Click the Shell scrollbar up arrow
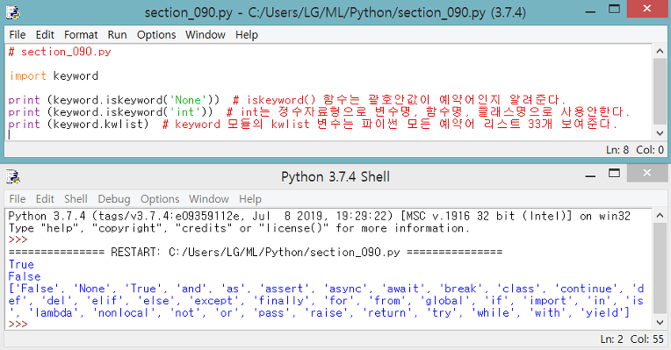Screen dimensions: 671x350 pyautogui.click(x=660, y=216)
